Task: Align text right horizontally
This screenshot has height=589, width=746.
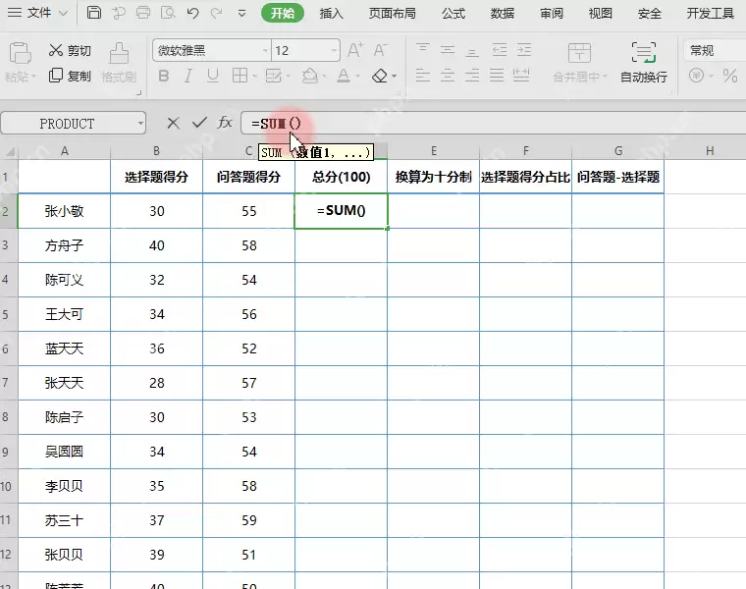Action: (x=472, y=76)
